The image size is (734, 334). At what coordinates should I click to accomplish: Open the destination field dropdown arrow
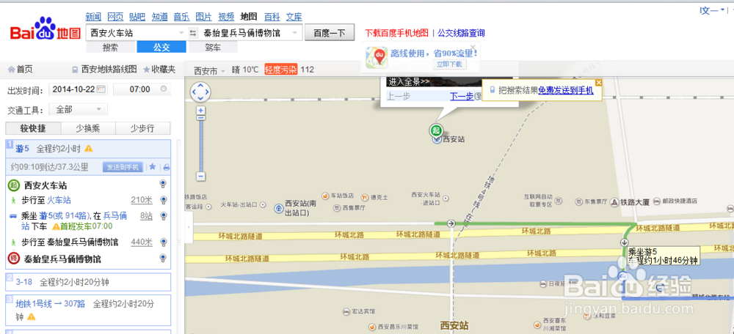point(294,33)
